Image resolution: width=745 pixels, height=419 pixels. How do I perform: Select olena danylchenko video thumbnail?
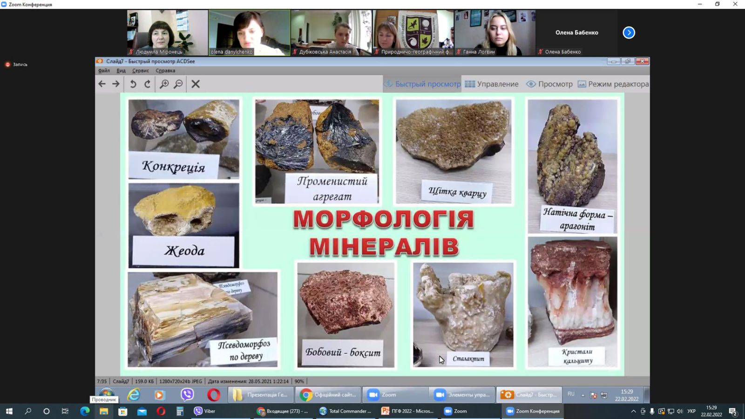click(250, 33)
